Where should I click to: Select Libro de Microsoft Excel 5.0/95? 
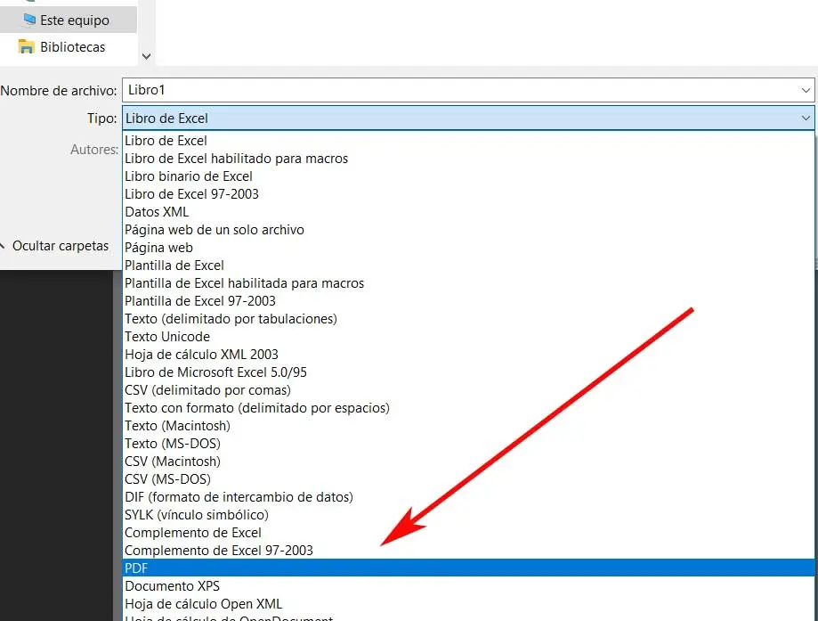468,372
